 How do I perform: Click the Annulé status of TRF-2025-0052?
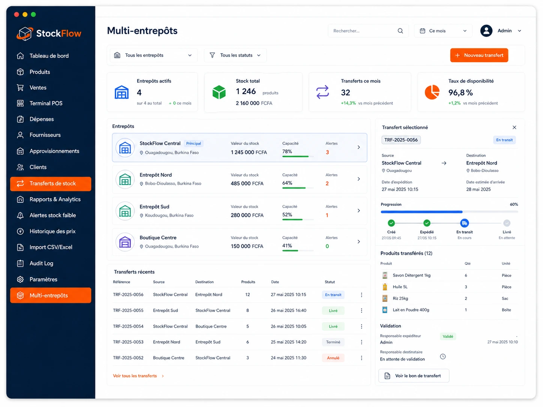(x=333, y=358)
